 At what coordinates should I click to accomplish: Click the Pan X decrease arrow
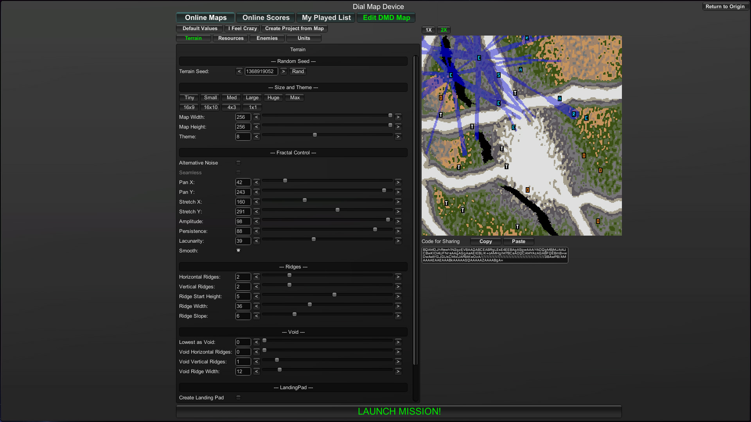[257, 182]
